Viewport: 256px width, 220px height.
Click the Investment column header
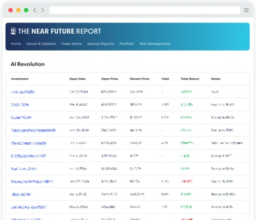click(19, 79)
